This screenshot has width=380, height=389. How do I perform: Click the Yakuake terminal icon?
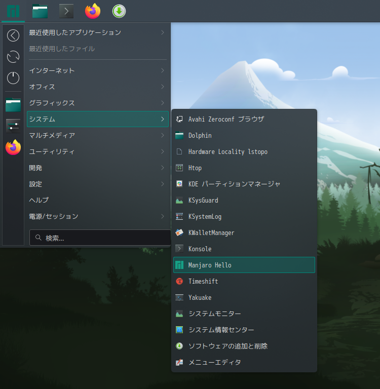pos(179,297)
